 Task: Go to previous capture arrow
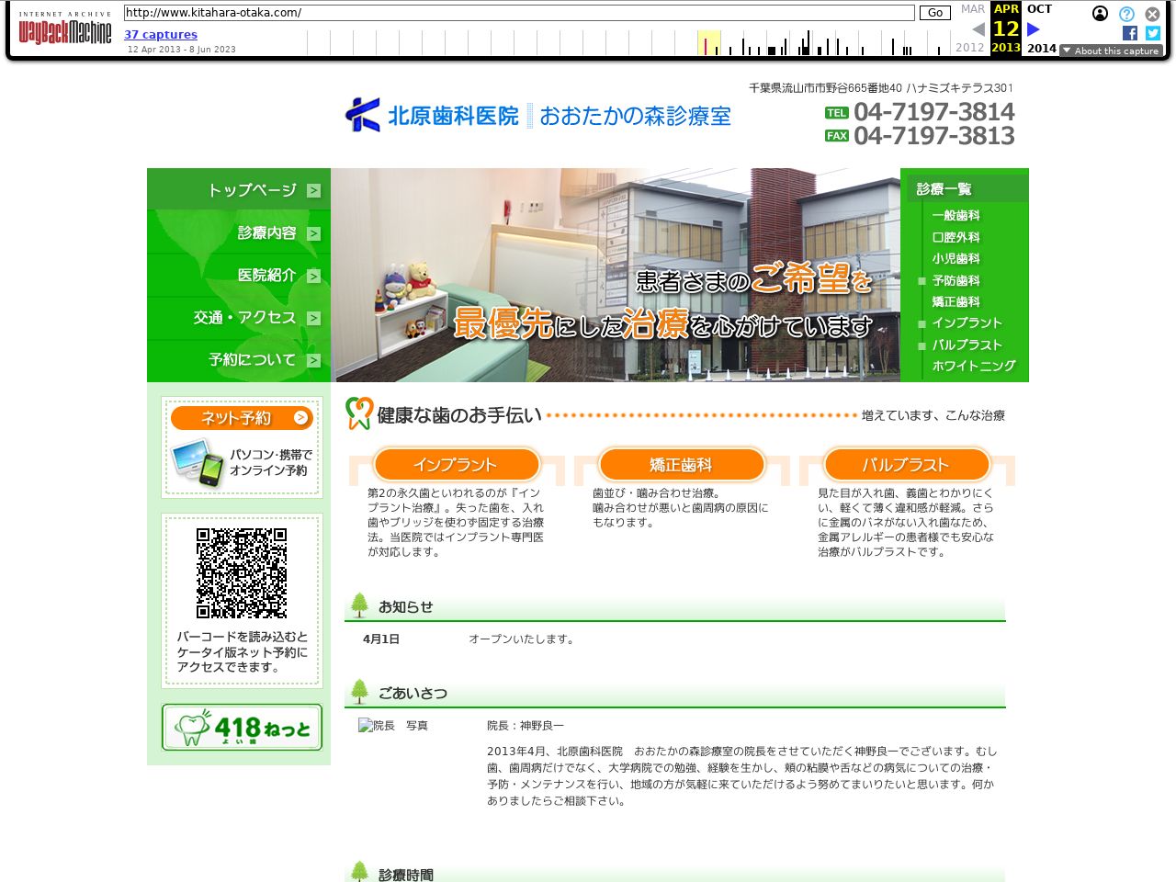click(978, 29)
